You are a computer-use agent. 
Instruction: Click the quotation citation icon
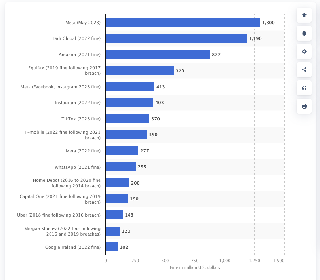pos(304,88)
